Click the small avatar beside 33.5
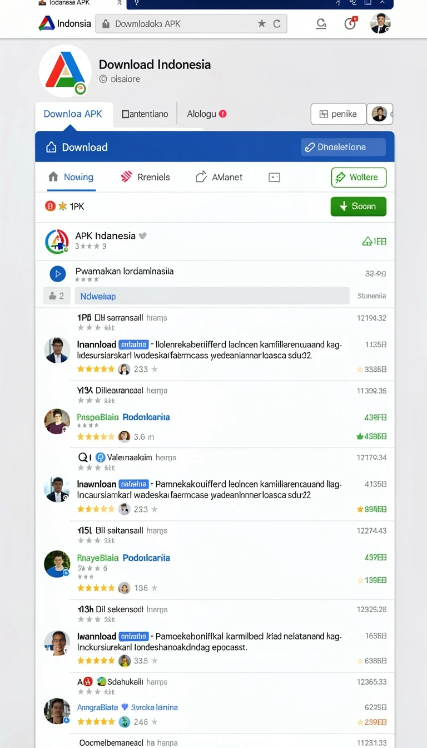Image resolution: width=427 pixels, height=748 pixels. 124,661
